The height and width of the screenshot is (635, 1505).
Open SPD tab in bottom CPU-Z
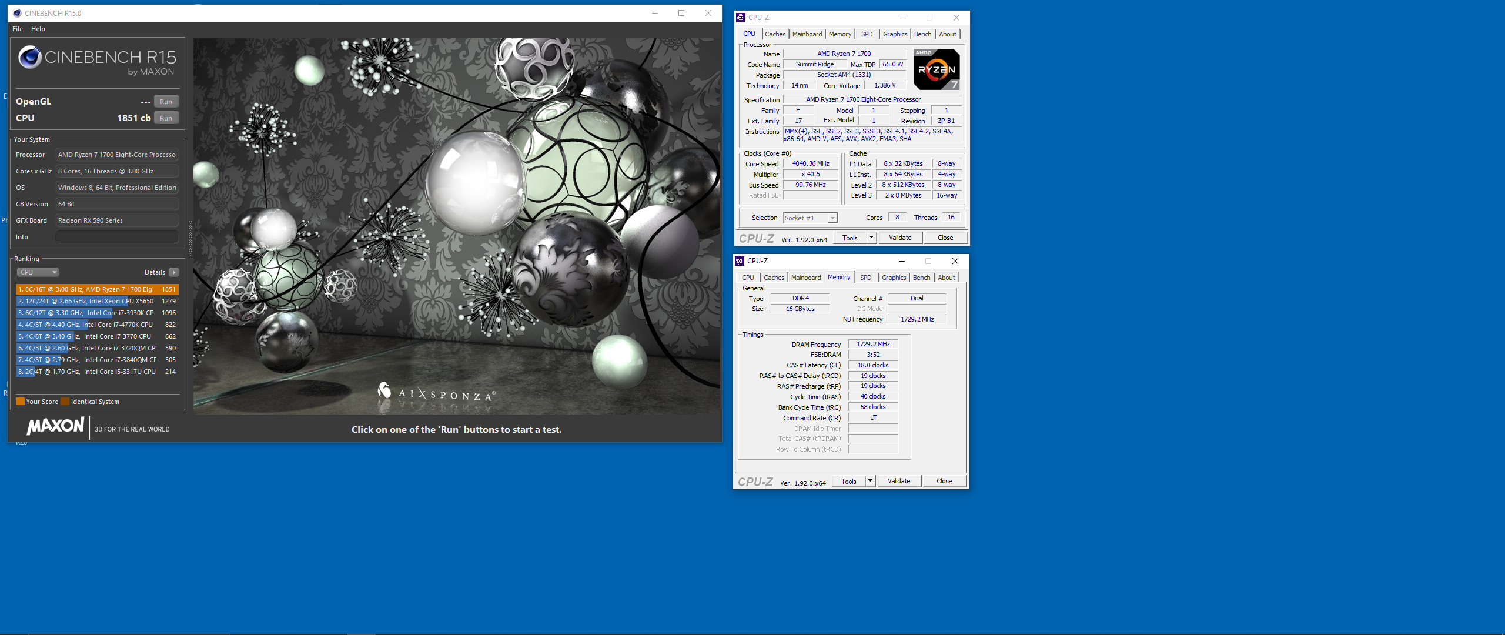[x=866, y=278]
